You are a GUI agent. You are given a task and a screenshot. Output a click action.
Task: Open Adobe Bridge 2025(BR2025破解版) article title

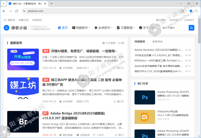click(x=74, y=116)
